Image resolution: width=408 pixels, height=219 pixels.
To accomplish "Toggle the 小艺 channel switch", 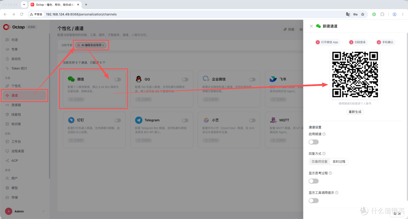I will [x=252, y=120].
